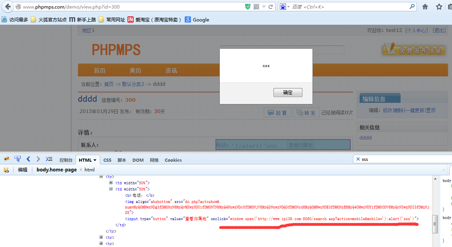The image size is (452, 247).
Task: Click the PHPMPS logo
Action: pos(116,50)
